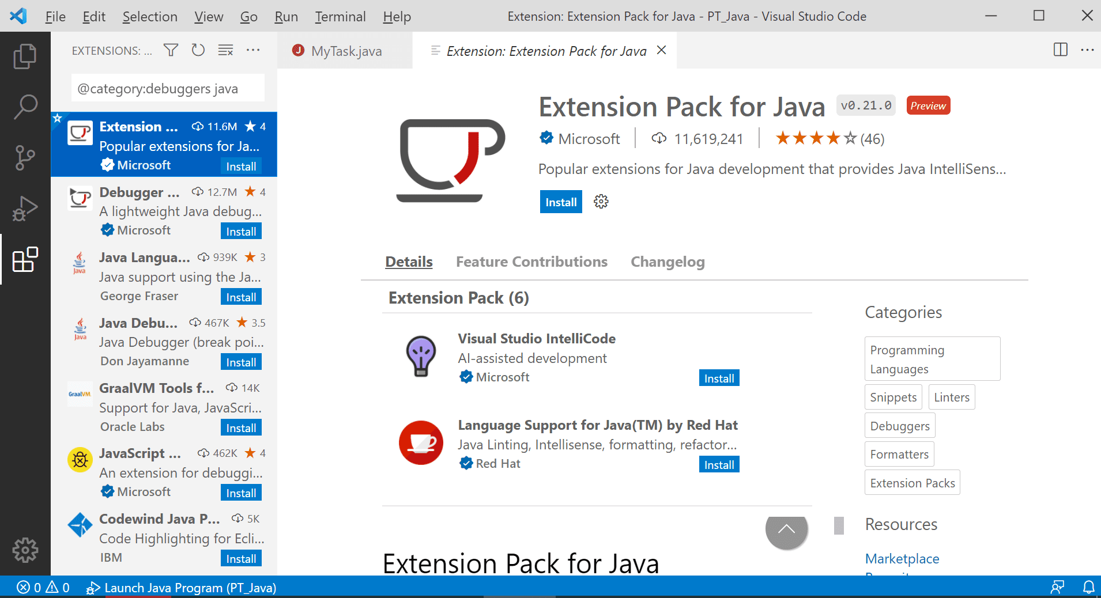Select GraalVM Tools extension in list

164,407
